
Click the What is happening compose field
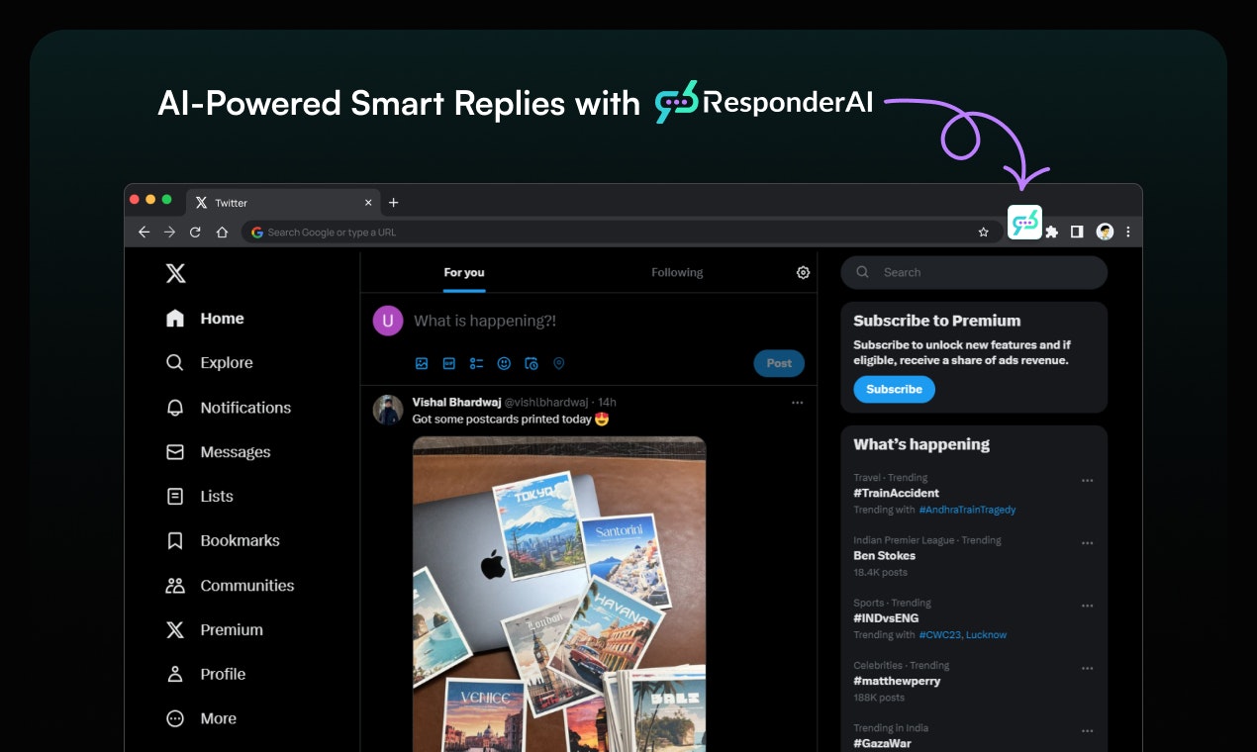pyautogui.click(x=485, y=322)
